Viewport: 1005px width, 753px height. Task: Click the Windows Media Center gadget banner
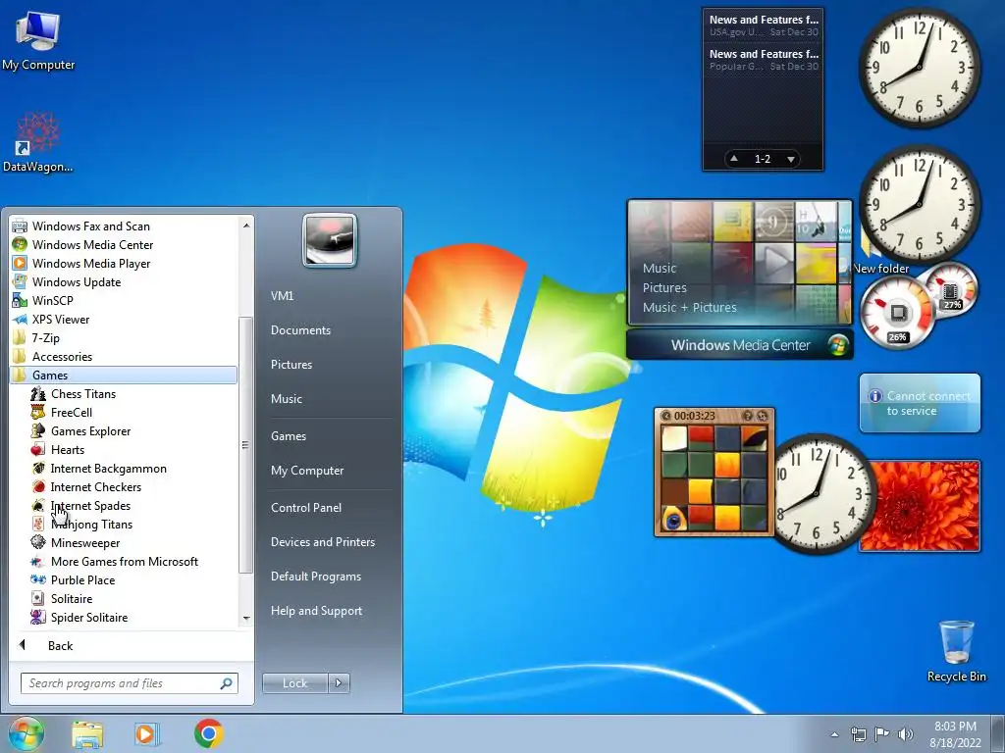click(740, 345)
